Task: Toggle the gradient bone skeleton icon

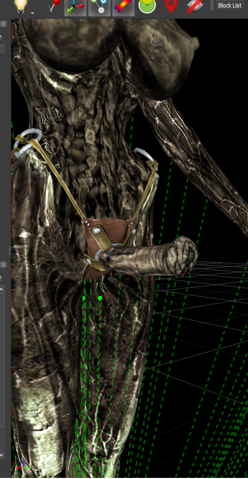Action: coord(124,7)
